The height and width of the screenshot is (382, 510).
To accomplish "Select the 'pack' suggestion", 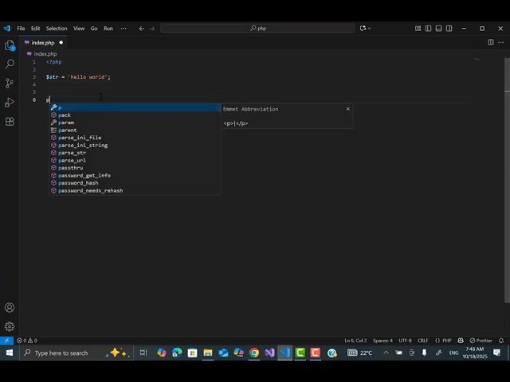I will (x=135, y=115).
